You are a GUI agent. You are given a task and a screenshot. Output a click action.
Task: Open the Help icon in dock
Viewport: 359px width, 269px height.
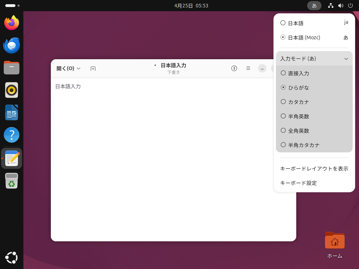tap(12, 135)
